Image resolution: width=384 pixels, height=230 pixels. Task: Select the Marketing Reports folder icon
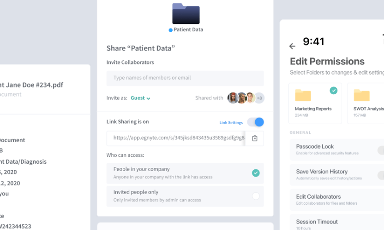pyautogui.click(x=303, y=95)
